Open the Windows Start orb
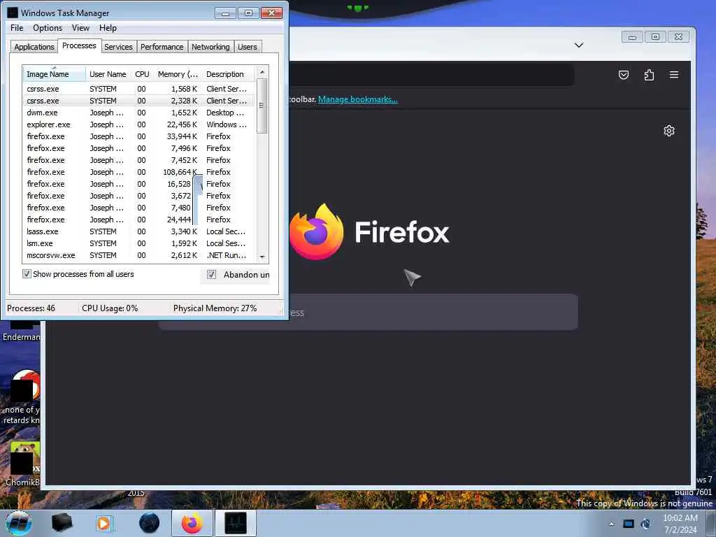 tap(19, 523)
